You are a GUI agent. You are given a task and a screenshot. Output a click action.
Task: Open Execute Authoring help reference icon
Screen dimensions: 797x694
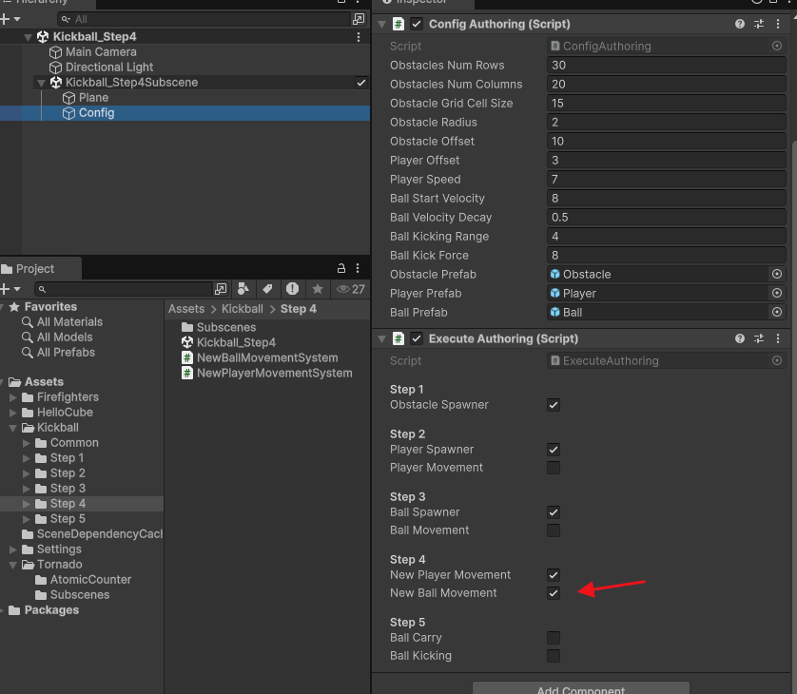(740, 338)
